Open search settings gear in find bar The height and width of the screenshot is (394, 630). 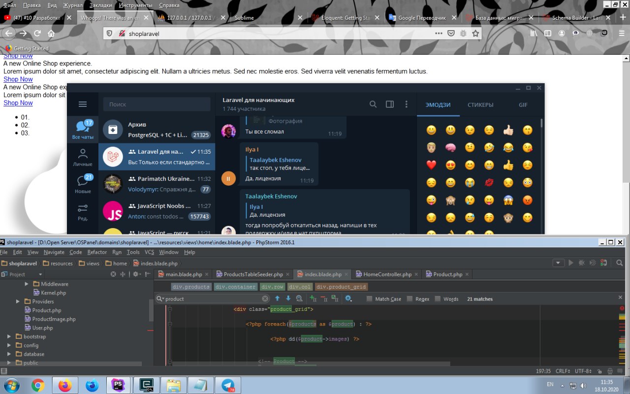348,298
